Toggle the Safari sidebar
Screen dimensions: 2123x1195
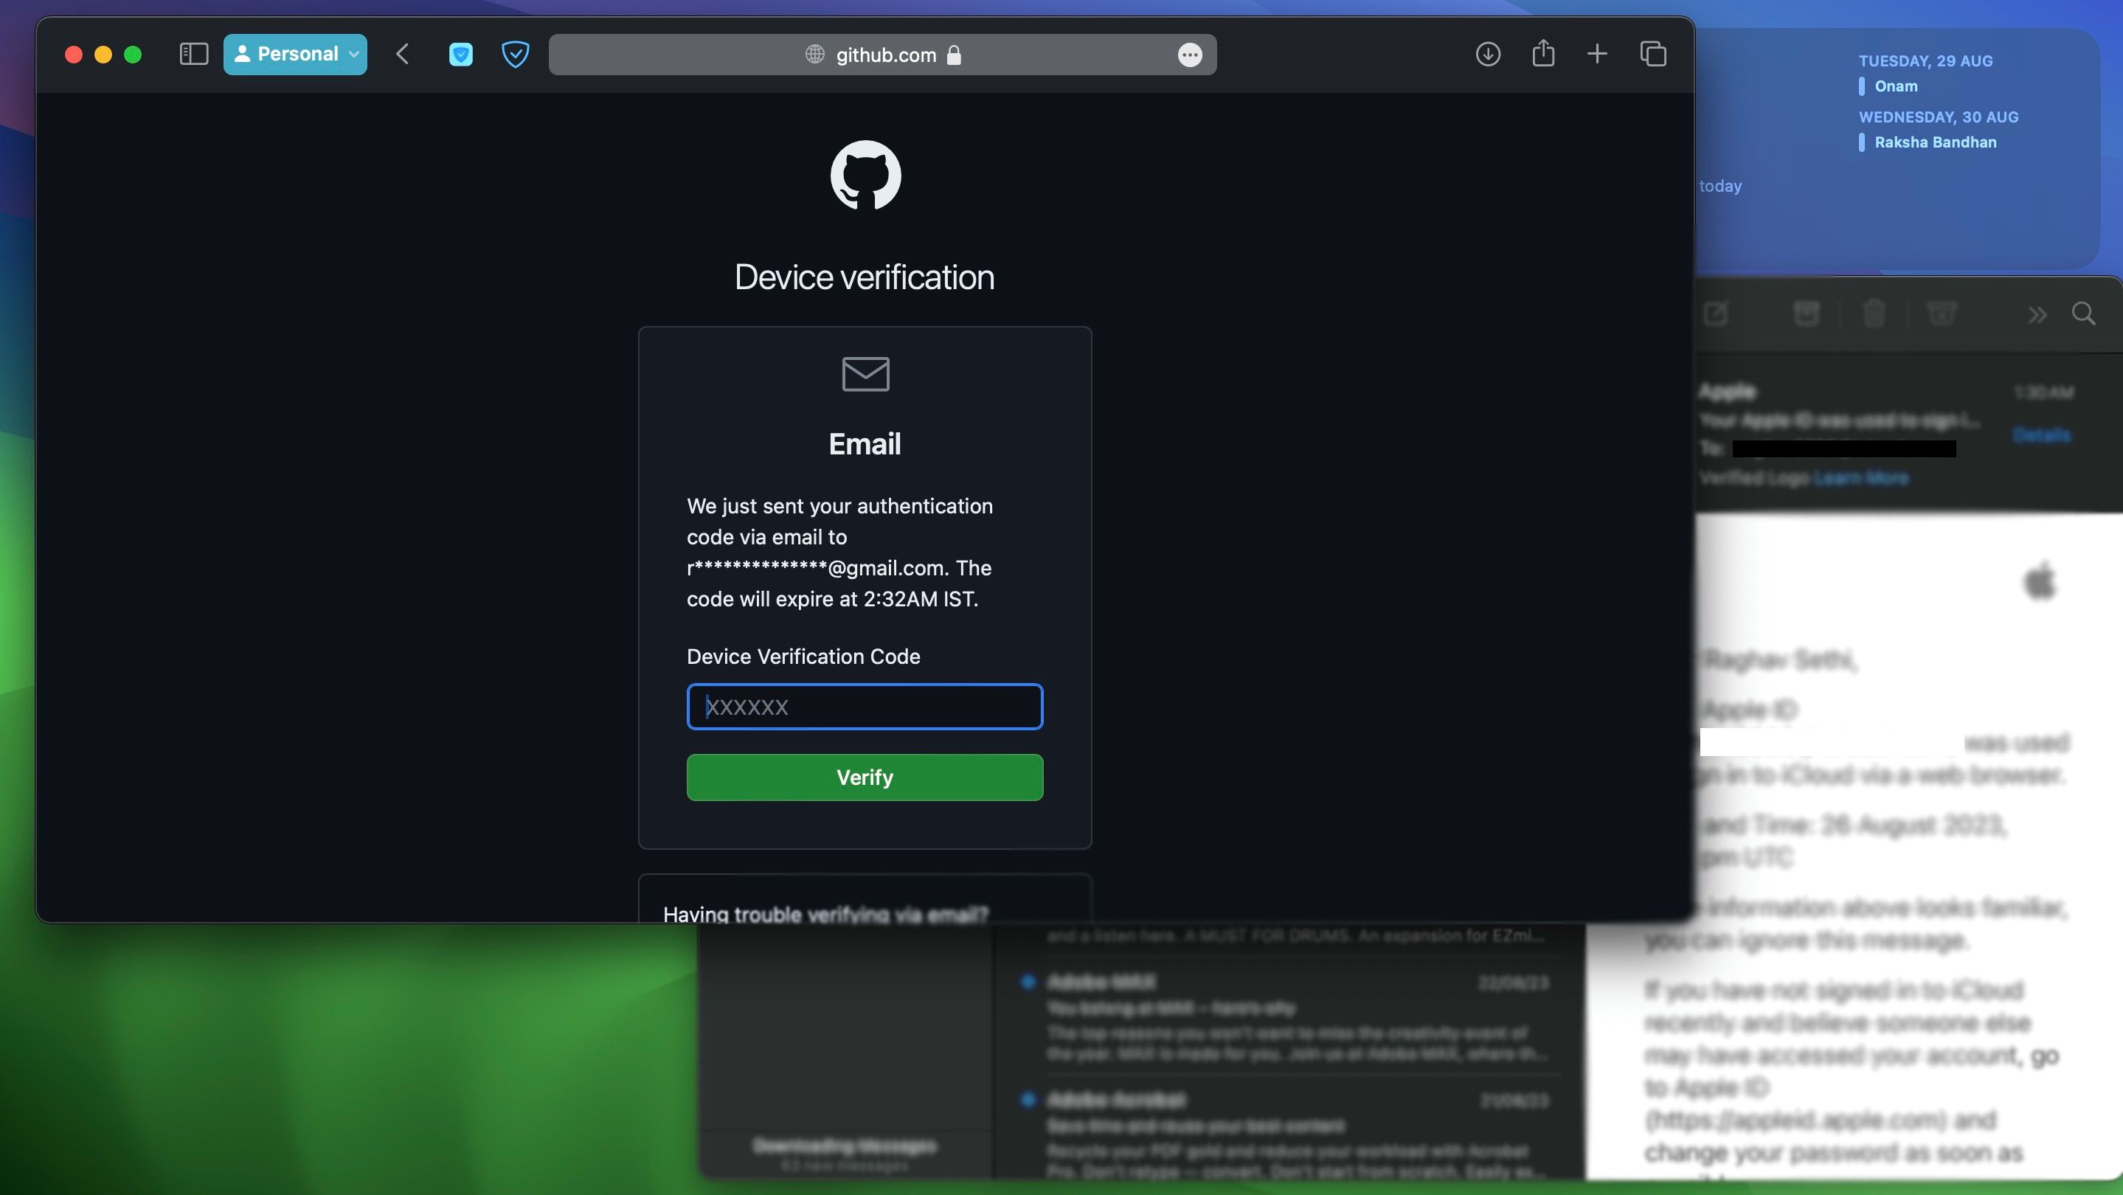click(x=194, y=55)
